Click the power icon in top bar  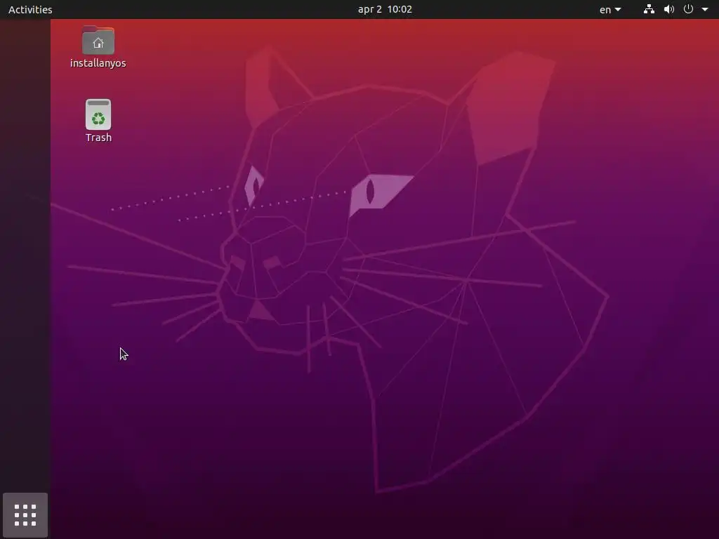pos(688,9)
